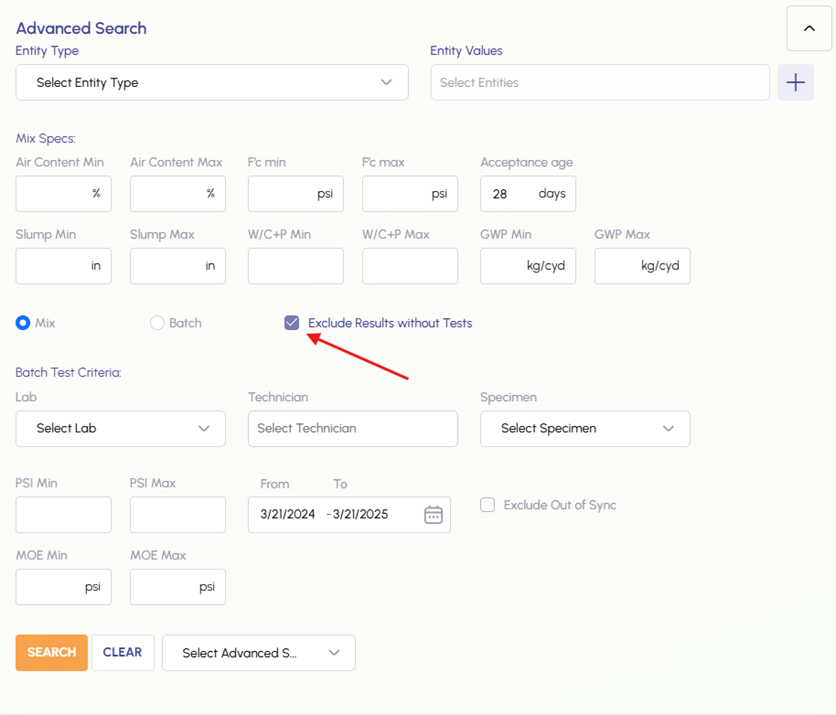Open the Select Advanced Search dropdown
The width and height of the screenshot is (836, 715).
(258, 653)
